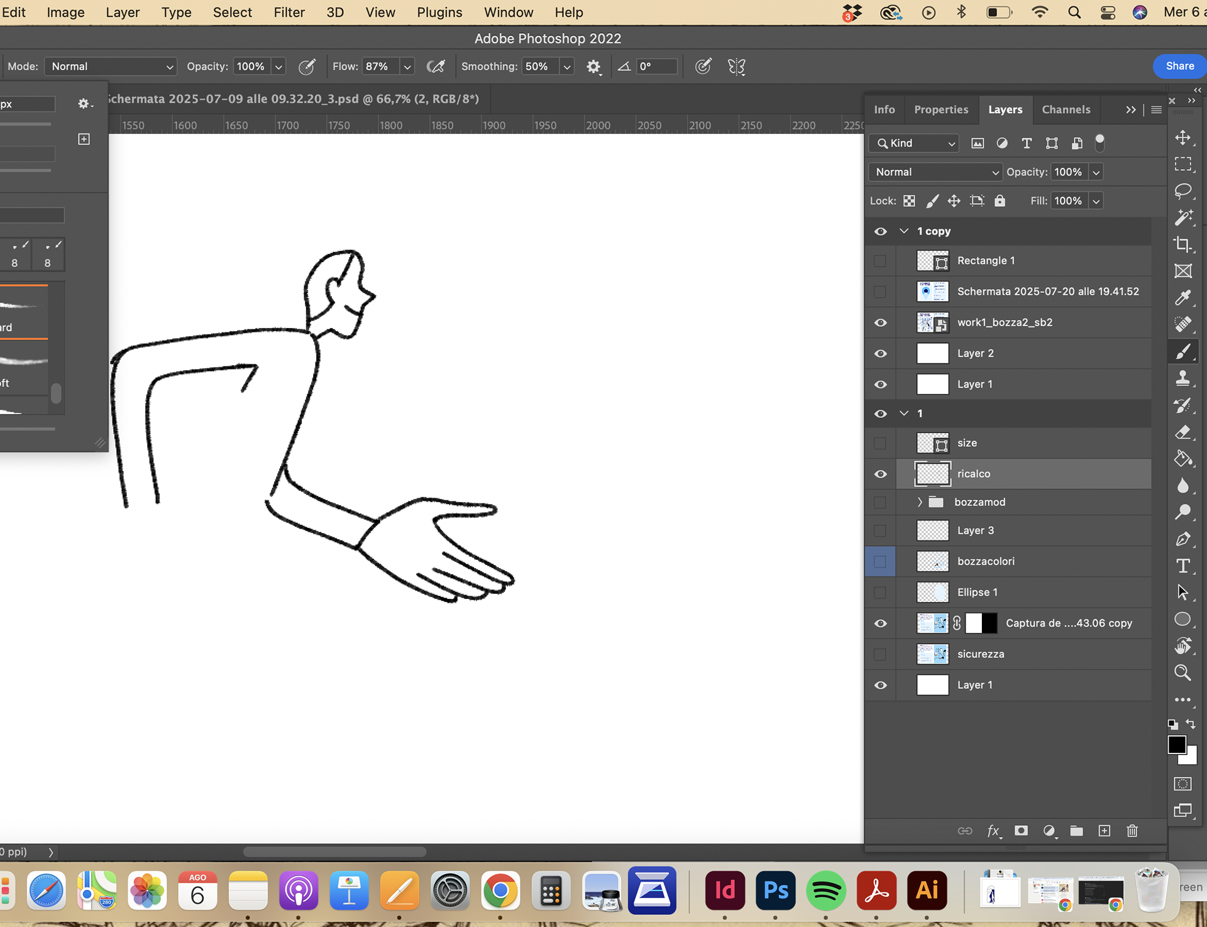Viewport: 1207px width, 927px height.
Task: Add a layer mask
Action: tap(1021, 831)
